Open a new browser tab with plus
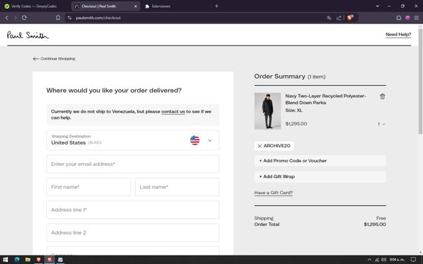423x264 pixels. 216,6
